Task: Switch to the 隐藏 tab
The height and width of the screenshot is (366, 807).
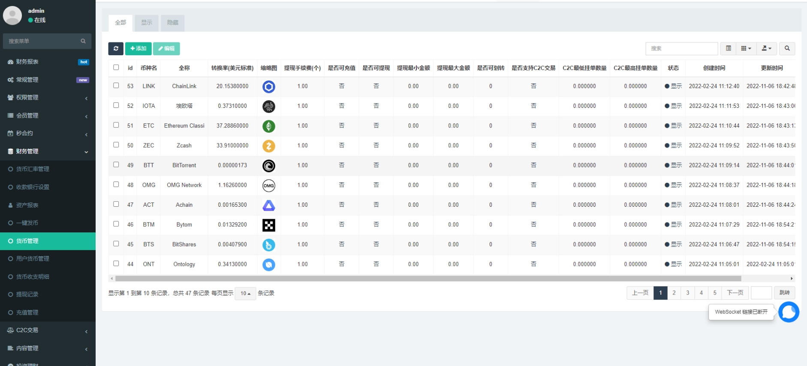Action: pos(173,23)
